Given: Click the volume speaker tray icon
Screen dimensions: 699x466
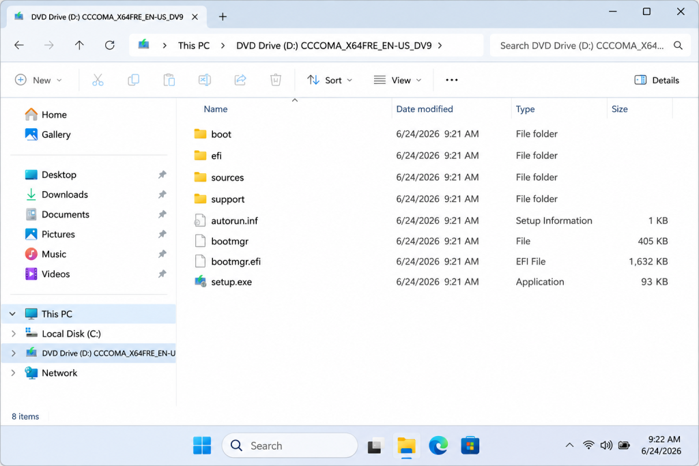Looking at the screenshot, I should (606, 445).
